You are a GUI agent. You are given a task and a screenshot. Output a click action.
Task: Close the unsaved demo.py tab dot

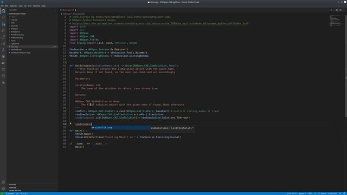[75, 10]
